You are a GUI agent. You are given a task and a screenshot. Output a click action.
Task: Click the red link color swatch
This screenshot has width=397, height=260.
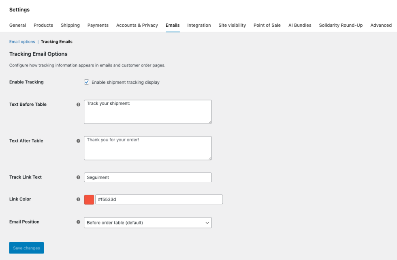coord(89,200)
